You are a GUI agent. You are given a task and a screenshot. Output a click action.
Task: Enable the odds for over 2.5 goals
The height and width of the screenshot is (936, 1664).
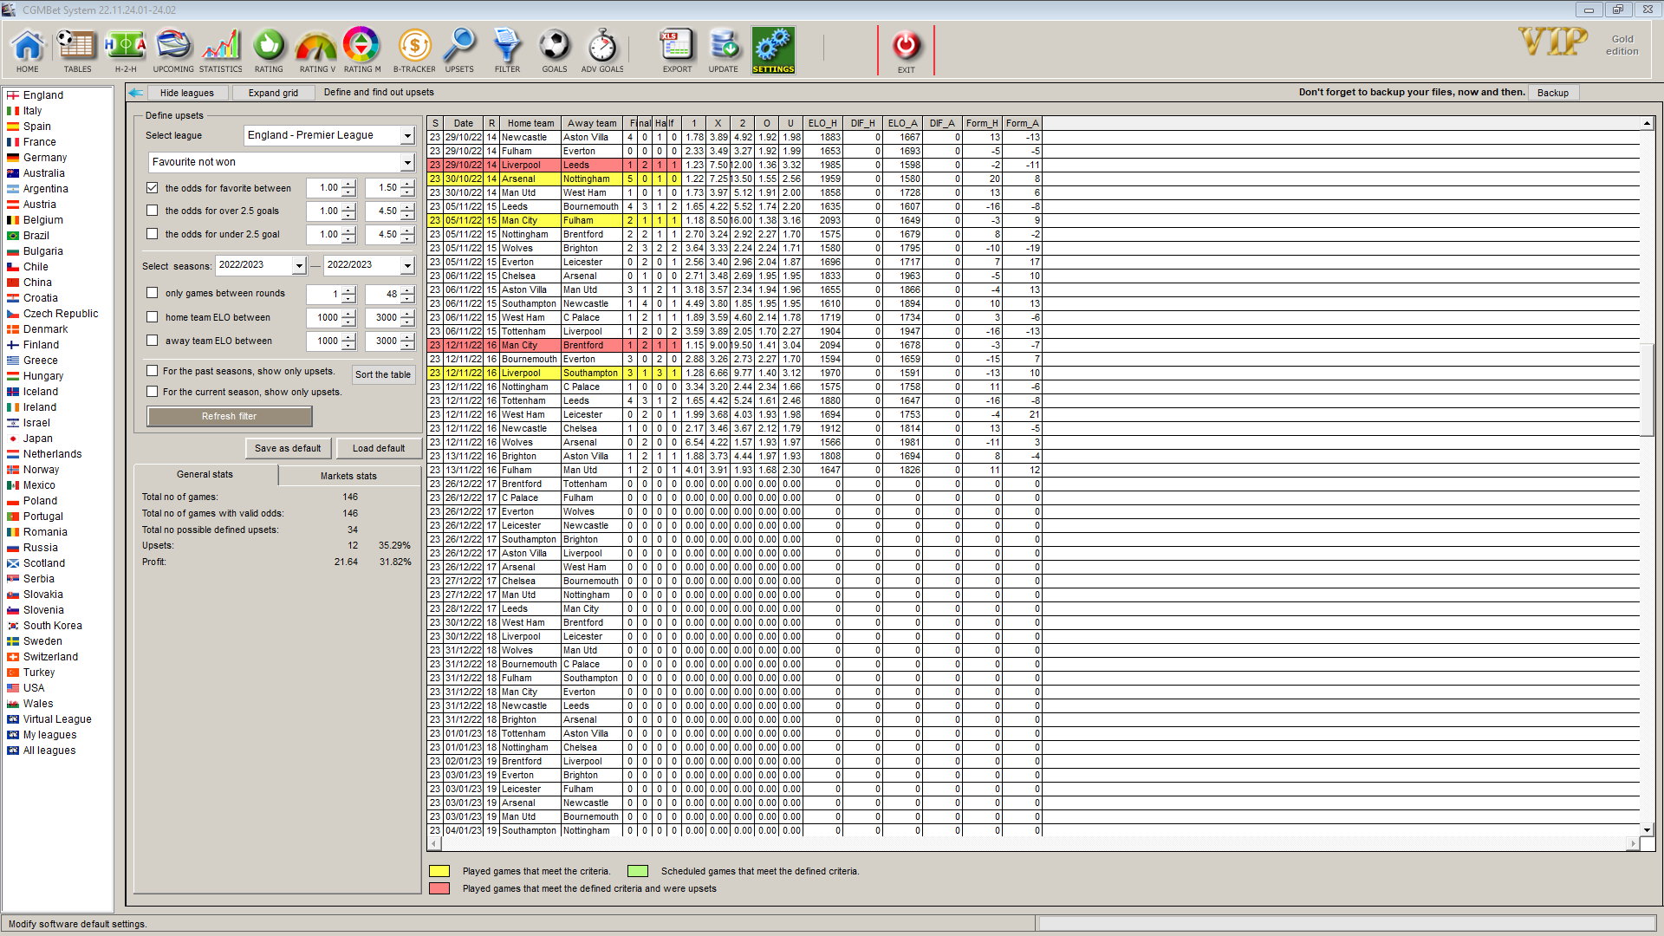[153, 211]
